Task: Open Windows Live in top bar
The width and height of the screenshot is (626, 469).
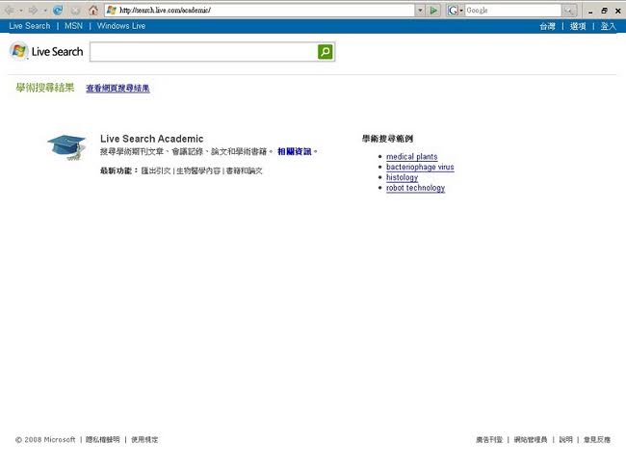Action: tap(121, 26)
